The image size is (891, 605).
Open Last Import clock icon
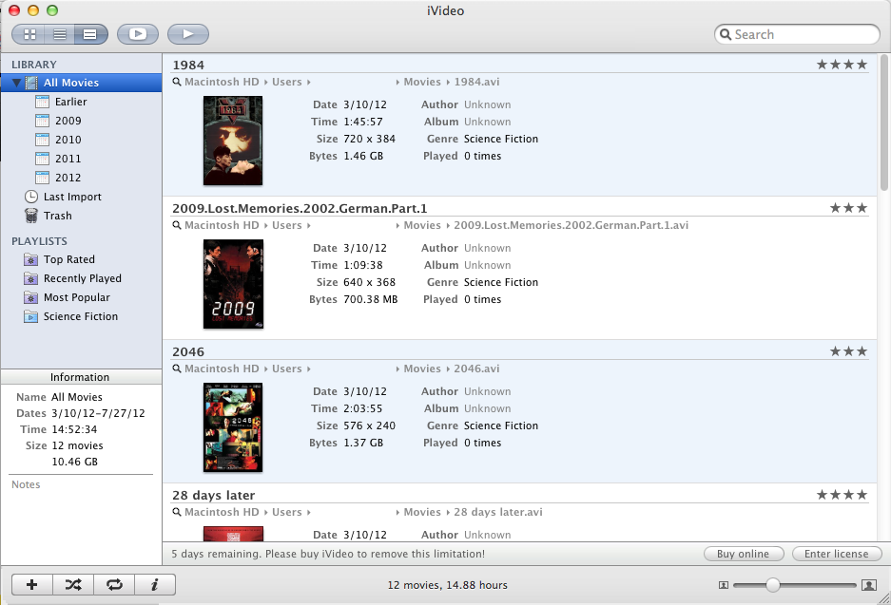[31, 197]
